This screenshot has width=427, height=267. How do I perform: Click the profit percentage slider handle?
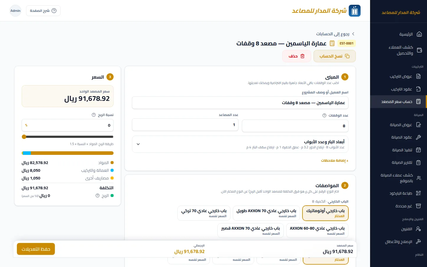[24, 137]
